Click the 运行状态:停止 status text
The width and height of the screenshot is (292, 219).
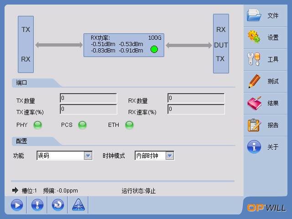pos(139,191)
